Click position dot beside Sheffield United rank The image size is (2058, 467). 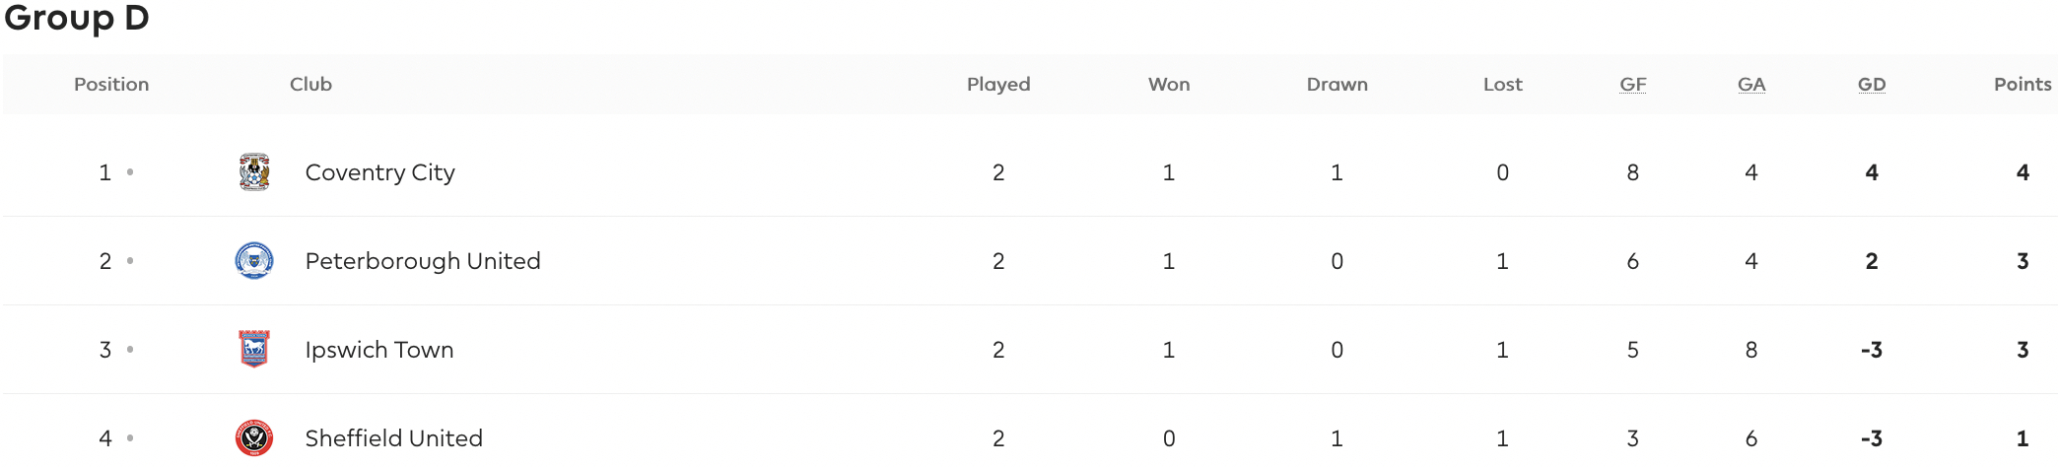[x=130, y=438]
